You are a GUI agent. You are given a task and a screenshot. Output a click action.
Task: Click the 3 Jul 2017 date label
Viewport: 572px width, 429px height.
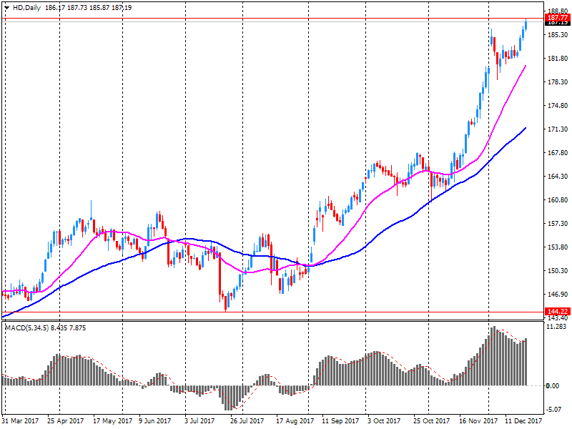tap(199, 420)
